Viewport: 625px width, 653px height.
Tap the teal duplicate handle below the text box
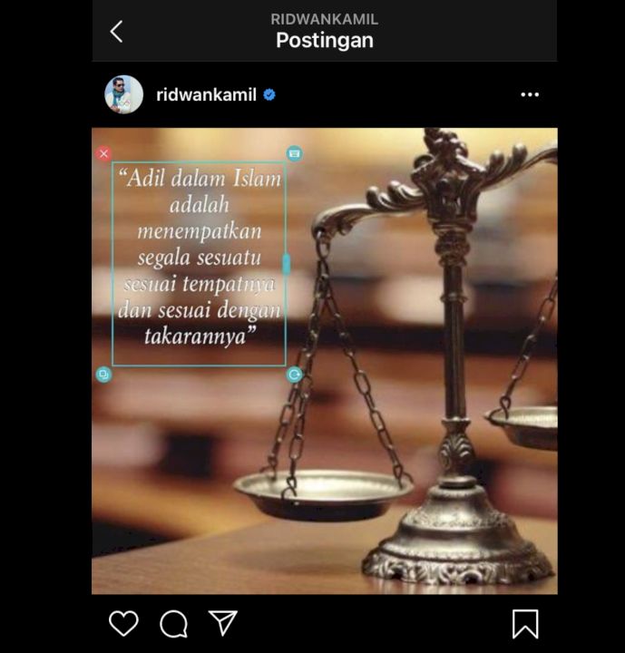(x=103, y=375)
